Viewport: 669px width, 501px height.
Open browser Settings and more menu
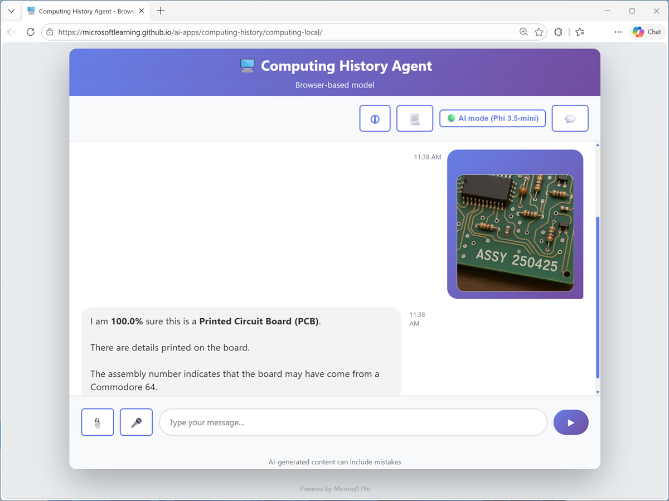click(x=618, y=32)
